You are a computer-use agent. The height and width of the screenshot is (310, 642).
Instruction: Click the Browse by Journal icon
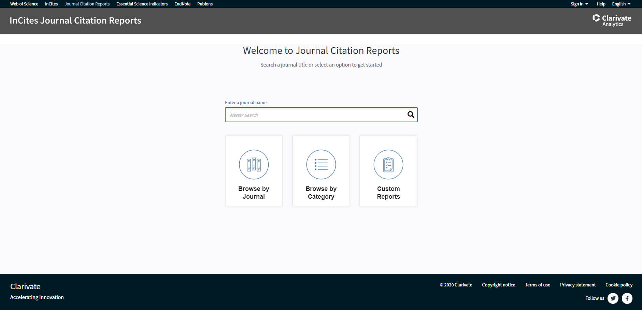pyautogui.click(x=254, y=164)
